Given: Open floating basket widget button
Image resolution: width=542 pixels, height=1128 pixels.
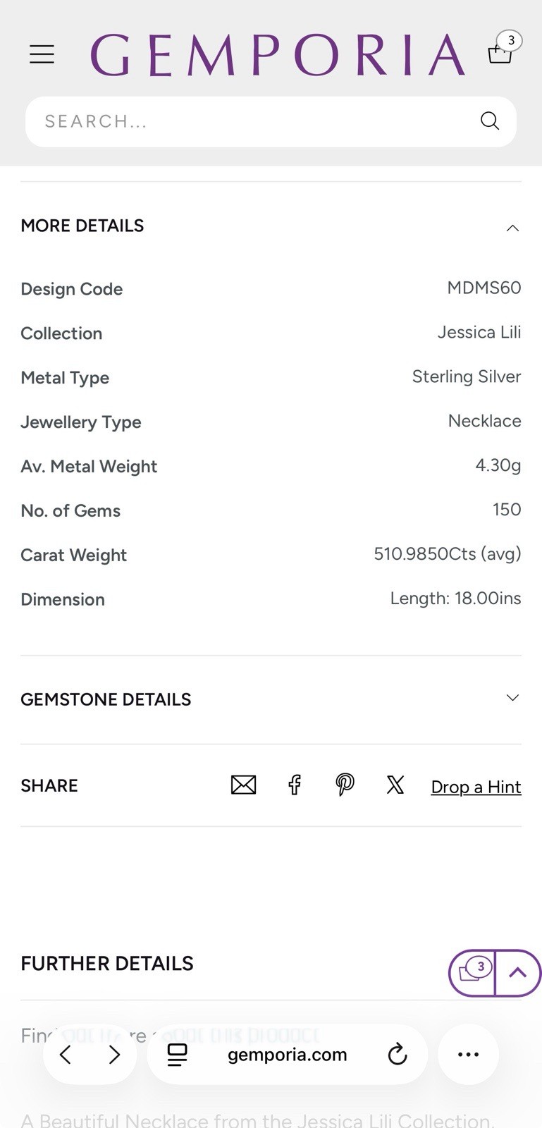Looking at the screenshot, I should coord(472,973).
